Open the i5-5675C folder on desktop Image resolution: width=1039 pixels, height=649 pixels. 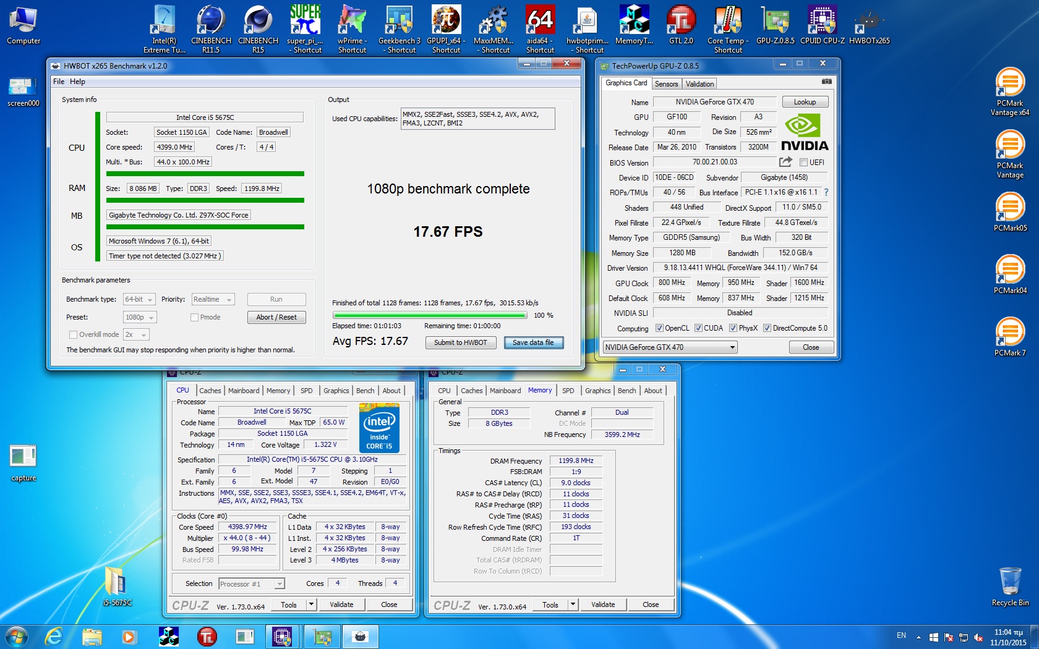pyautogui.click(x=117, y=586)
